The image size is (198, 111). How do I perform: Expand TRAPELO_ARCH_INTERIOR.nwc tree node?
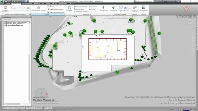[x=5, y=24]
